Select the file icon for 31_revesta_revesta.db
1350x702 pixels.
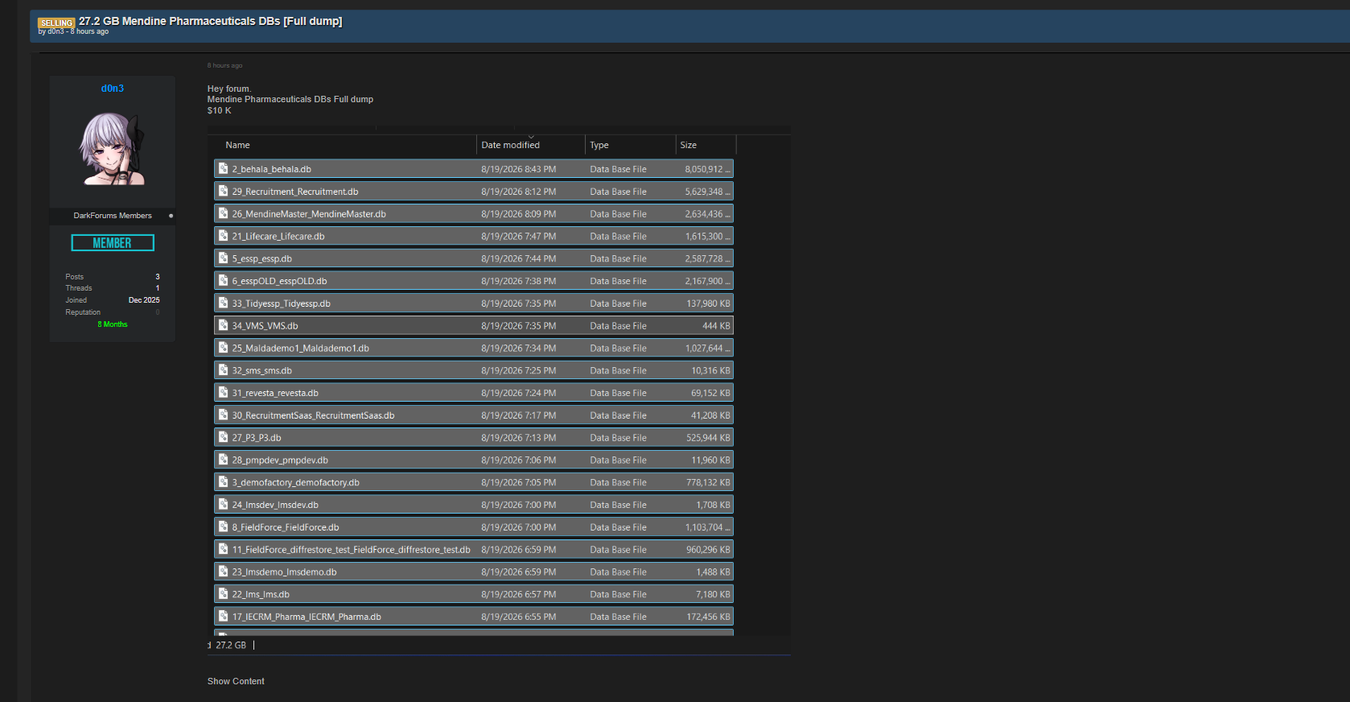pos(224,393)
